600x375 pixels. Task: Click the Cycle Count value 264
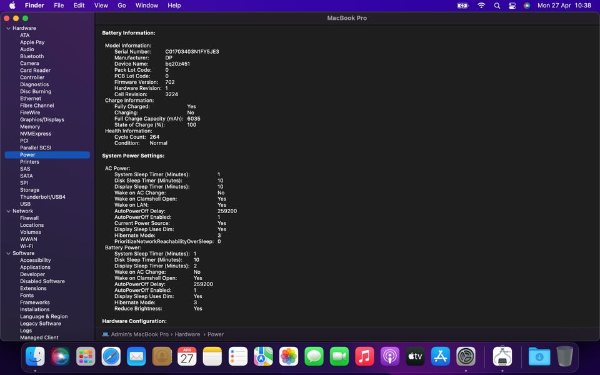click(x=154, y=137)
